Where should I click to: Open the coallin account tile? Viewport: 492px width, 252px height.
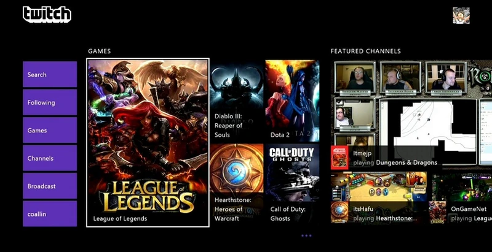[x=50, y=213]
